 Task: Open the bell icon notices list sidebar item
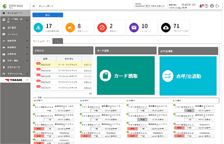[15, 67]
